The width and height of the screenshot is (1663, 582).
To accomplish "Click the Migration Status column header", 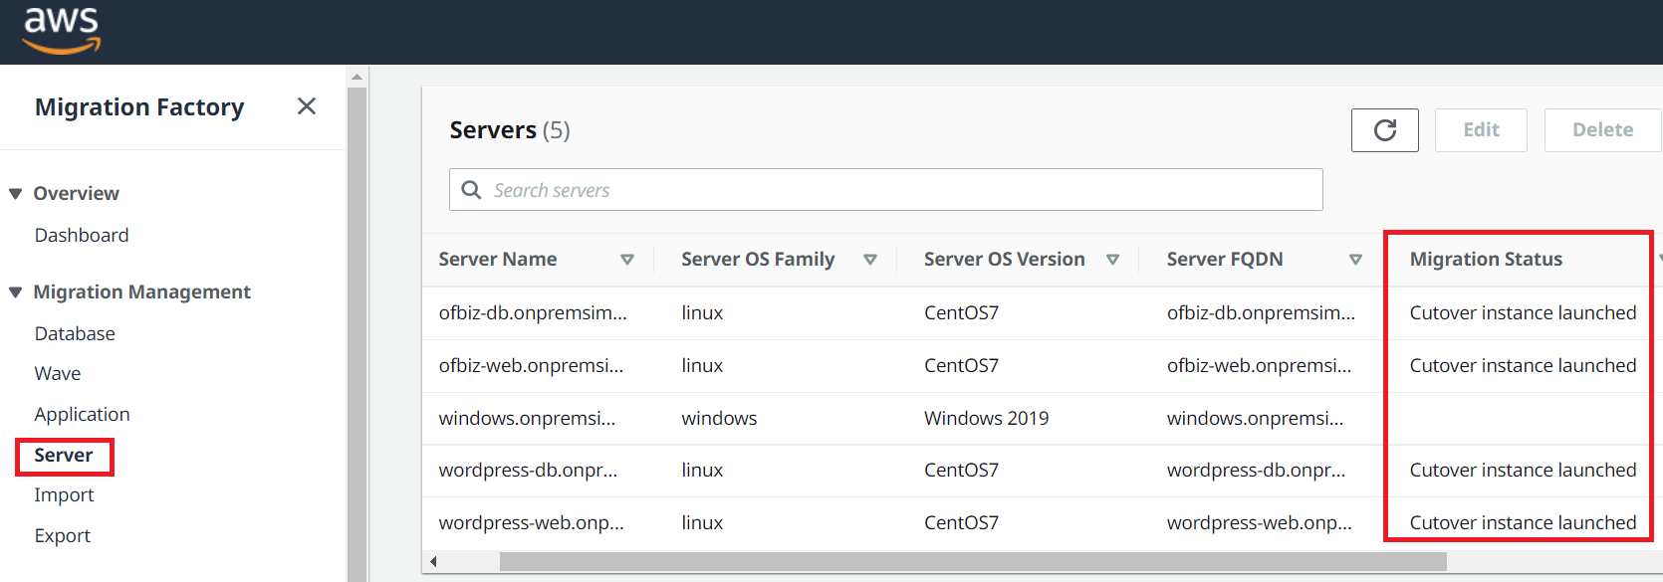I will (x=1486, y=259).
